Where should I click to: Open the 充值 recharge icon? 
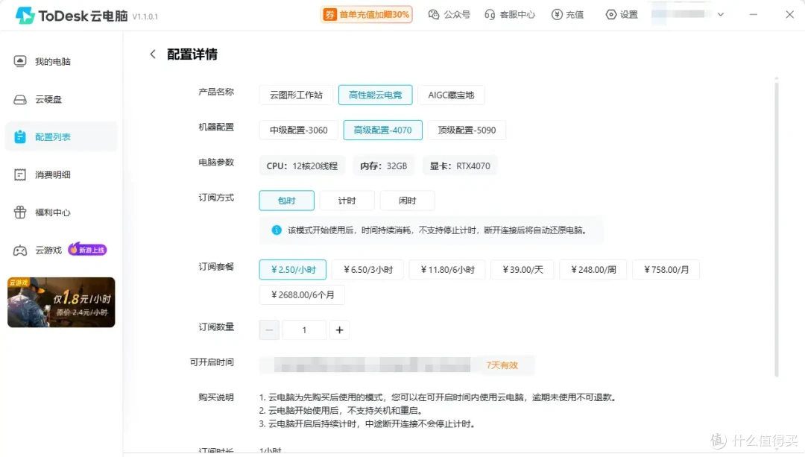(x=557, y=14)
